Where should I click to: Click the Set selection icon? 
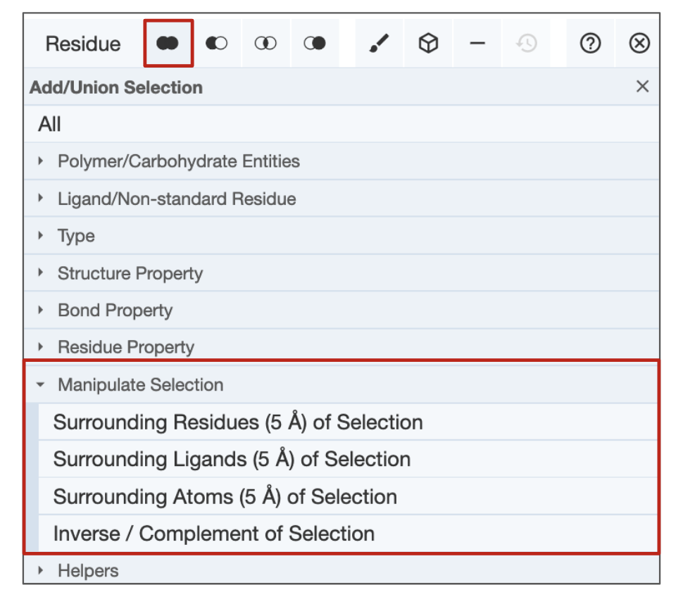pyautogui.click(x=315, y=44)
